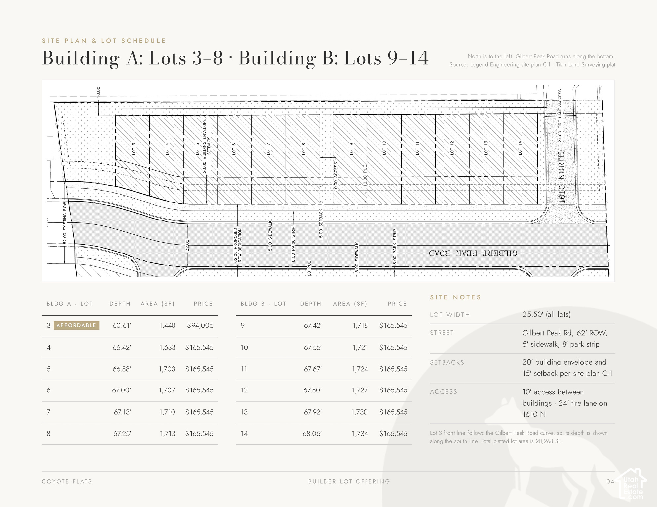
Task: Click LOT 14 on the site plan
Action: point(520,148)
